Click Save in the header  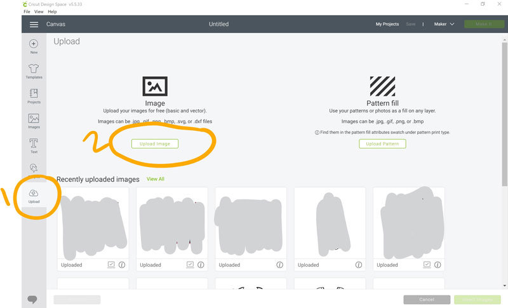click(410, 24)
